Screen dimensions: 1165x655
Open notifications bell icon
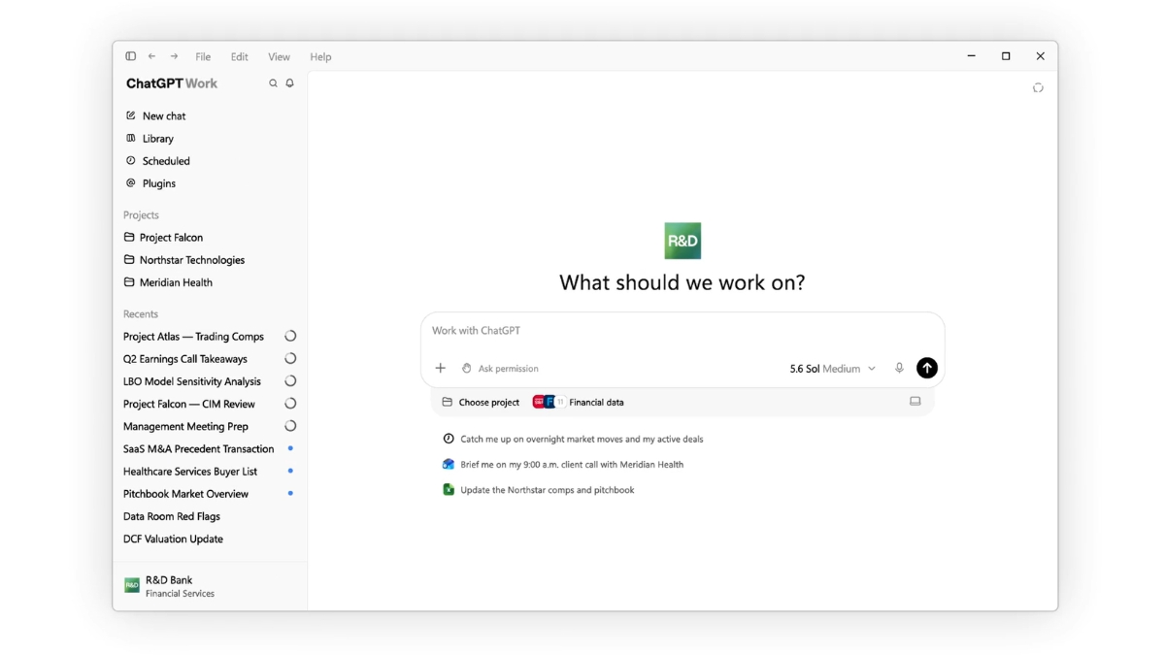(289, 83)
